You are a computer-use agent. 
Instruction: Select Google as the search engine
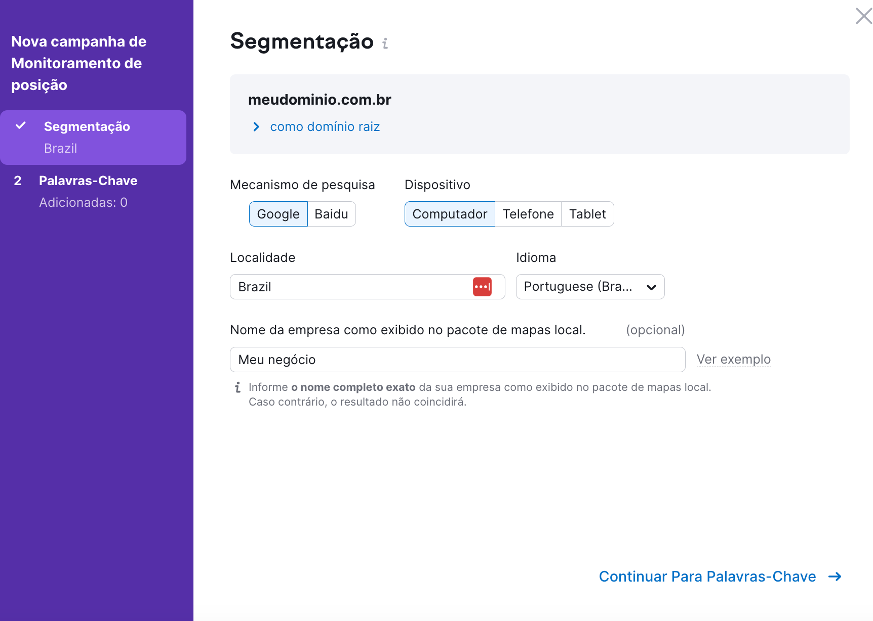pyautogui.click(x=278, y=213)
